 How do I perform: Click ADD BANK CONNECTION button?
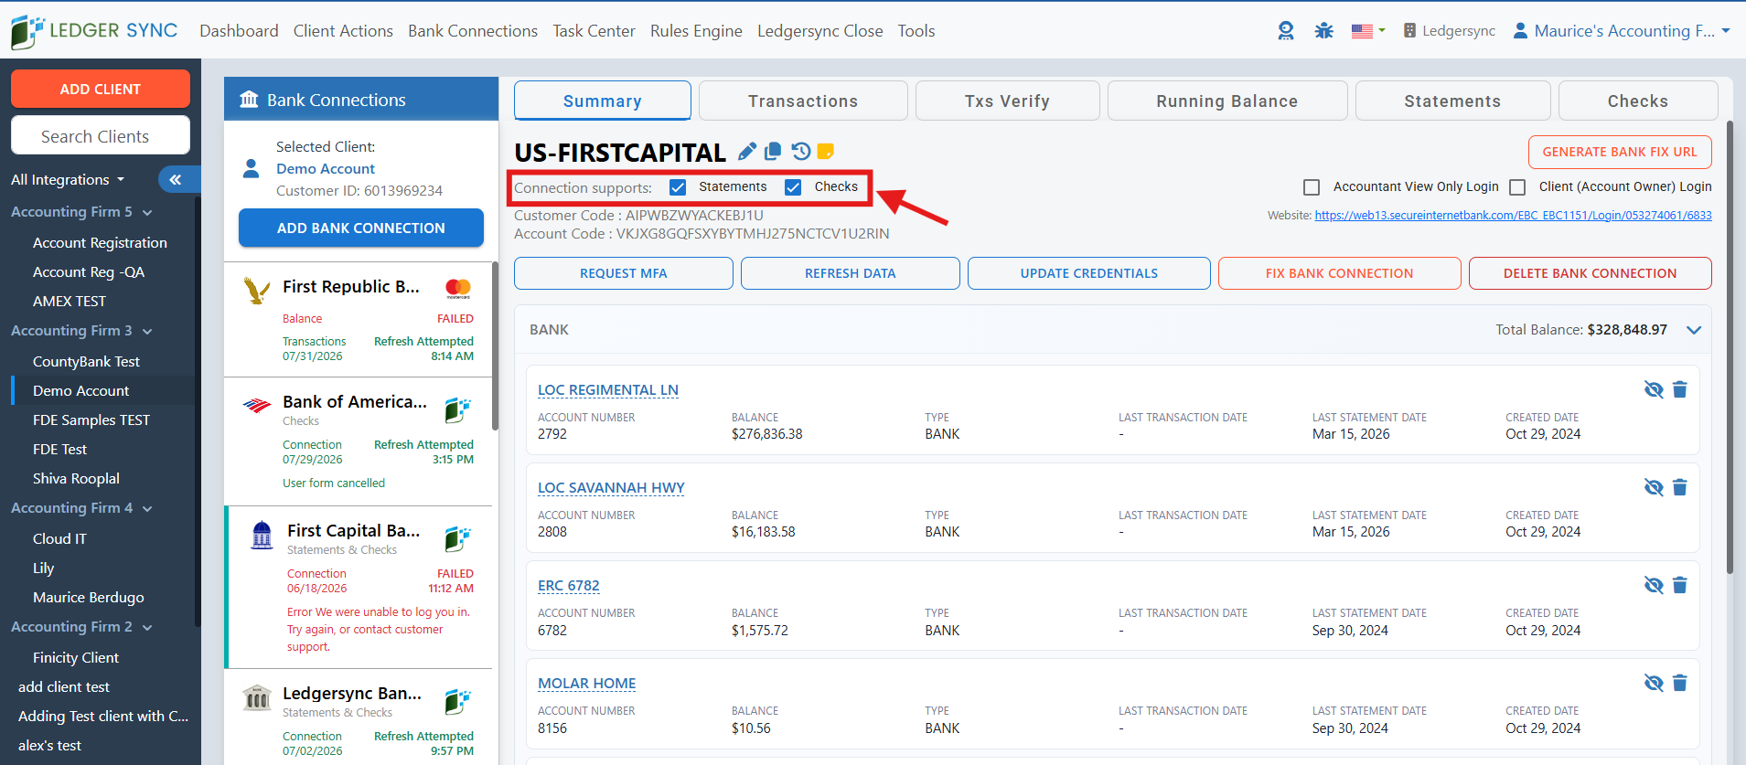coord(361,228)
